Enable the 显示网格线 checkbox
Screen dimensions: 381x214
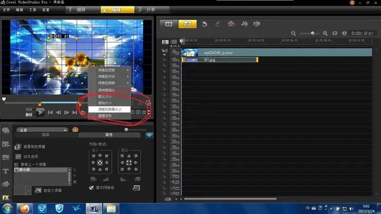(92, 188)
